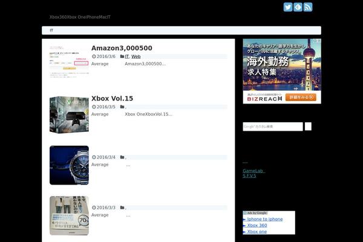Click the orange details button in BIZREACH ad
363x242 pixels.
point(301,97)
